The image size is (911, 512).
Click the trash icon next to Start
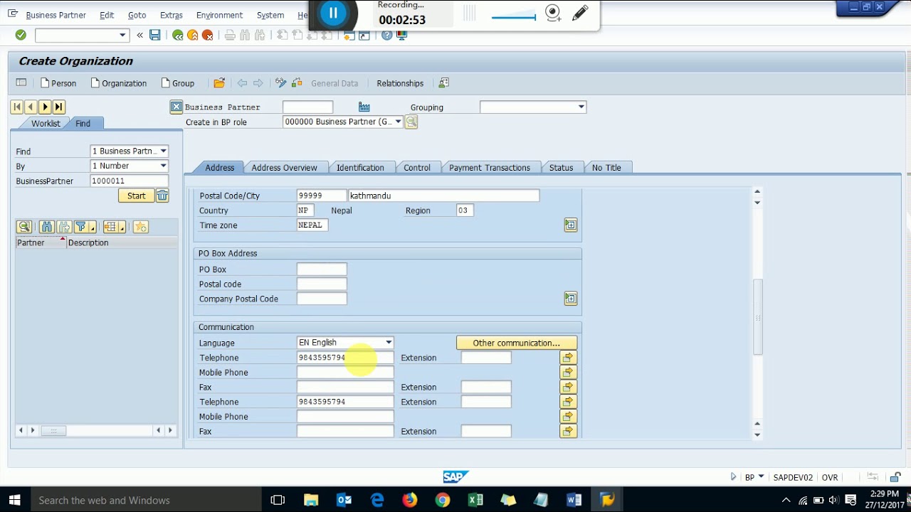(162, 196)
